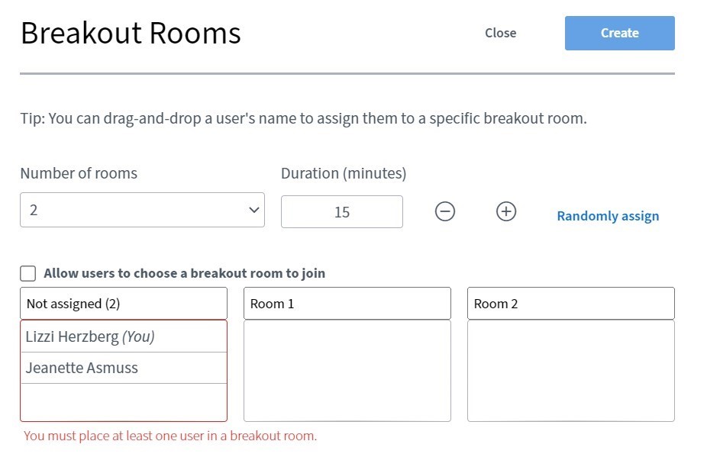Open the Number of rooms dropdown

(142, 210)
